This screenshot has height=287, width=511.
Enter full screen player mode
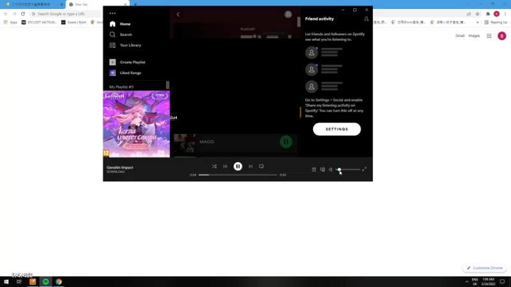tap(364, 169)
